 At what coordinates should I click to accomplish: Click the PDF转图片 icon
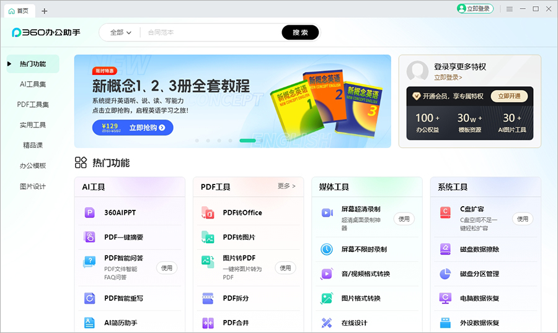point(208,237)
